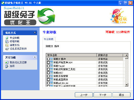
Task: Open 选项 settings icon
Action: coord(7,66)
